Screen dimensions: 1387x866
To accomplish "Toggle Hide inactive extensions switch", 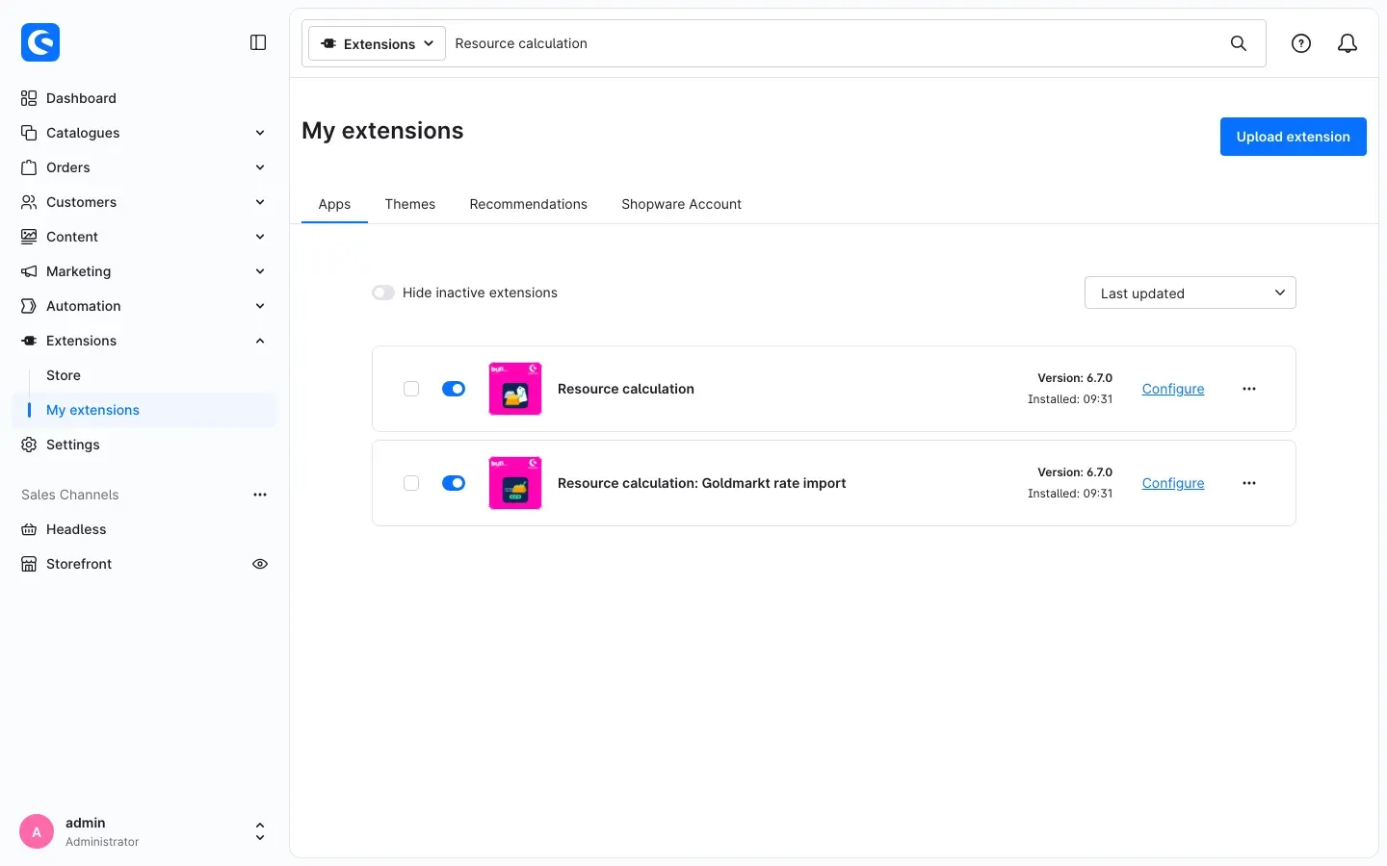I will point(383,293).
